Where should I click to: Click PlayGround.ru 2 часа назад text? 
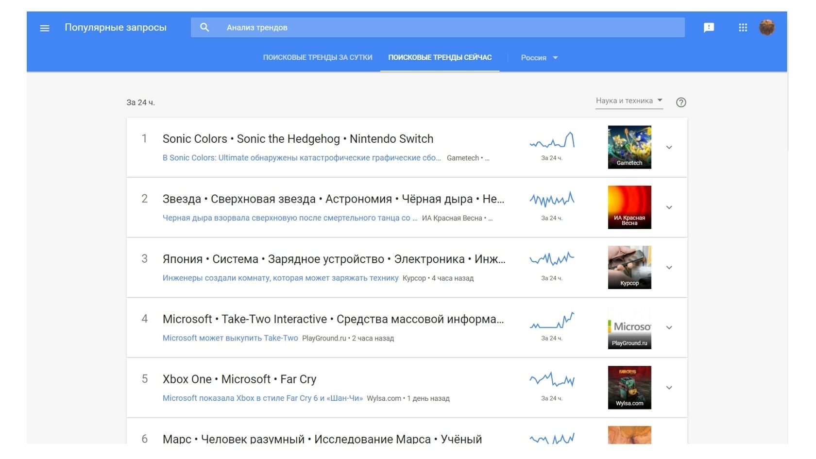click(x=348, y=338)
